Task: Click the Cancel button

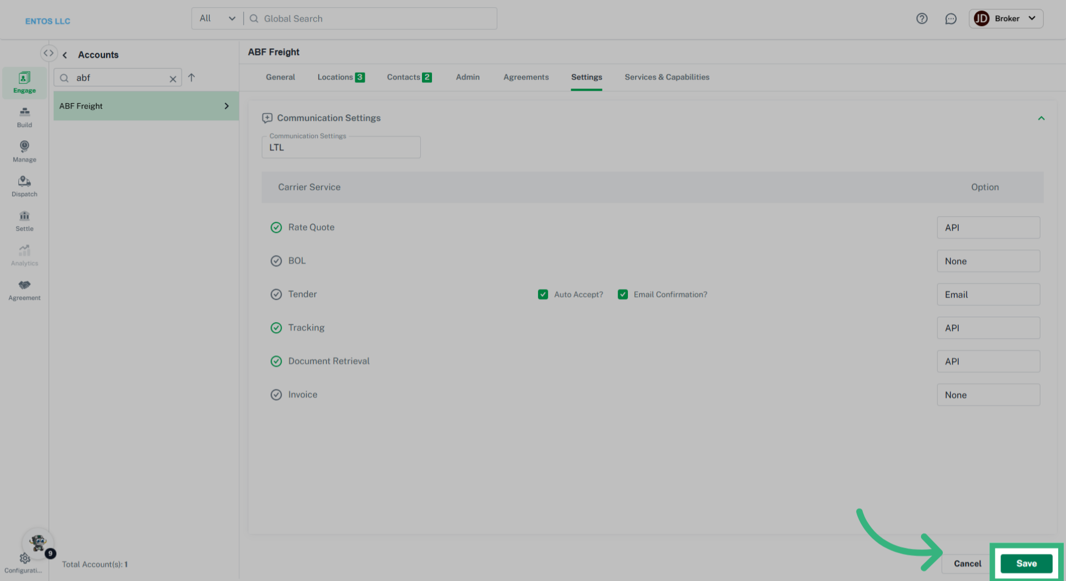Action: (967, 563)
